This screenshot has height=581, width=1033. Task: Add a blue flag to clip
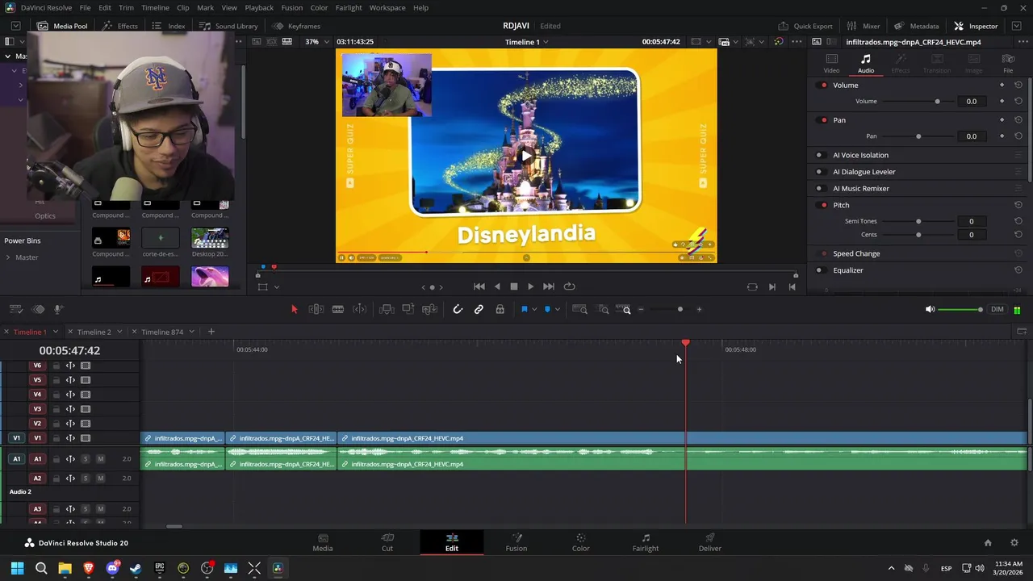[524, 309]
